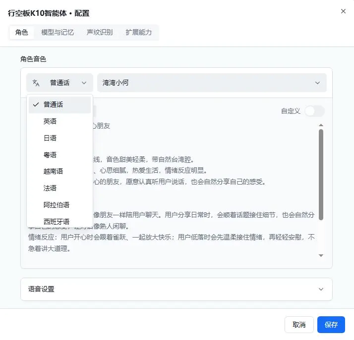Choose 日语 in the language list
This screenshot has width=354, height=340.
pyautogui.click(x=59, y=138)
